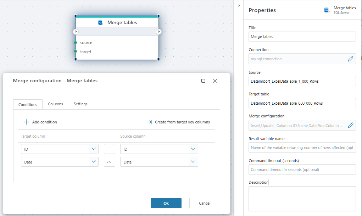
Task: Switch to the Settings tab
Action: (x=80, y=104)
